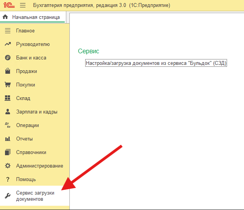Open the hamburger main menu icon

point(23,5)
